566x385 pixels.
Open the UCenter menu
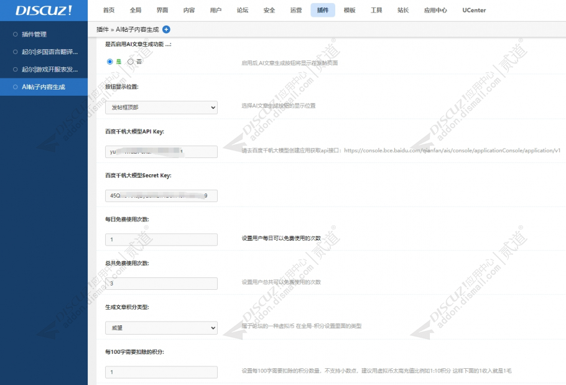click(474, 10)
